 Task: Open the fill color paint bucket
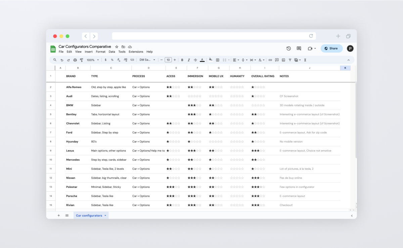coord(211,60)
